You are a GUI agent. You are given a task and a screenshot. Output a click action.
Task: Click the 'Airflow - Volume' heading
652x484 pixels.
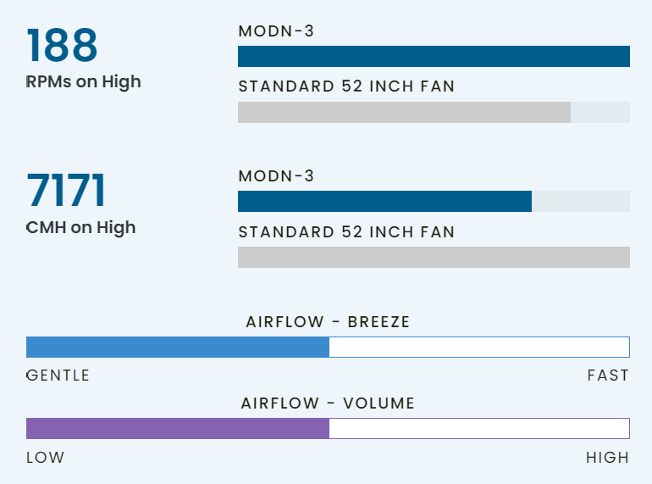(x=328, y=403)
